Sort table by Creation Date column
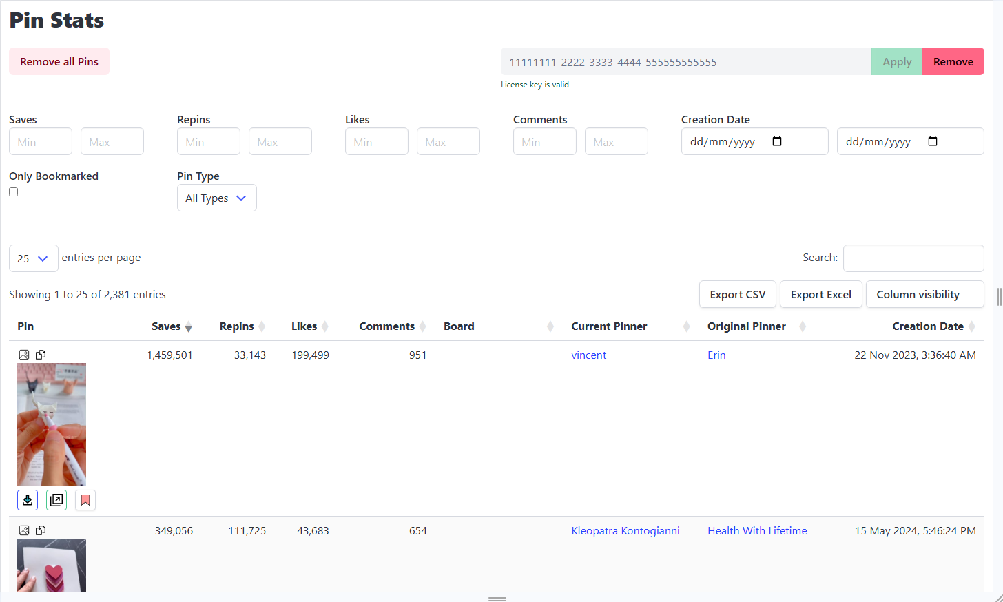The width and height of the screenshot is (1003, 602). click(933, 326)
